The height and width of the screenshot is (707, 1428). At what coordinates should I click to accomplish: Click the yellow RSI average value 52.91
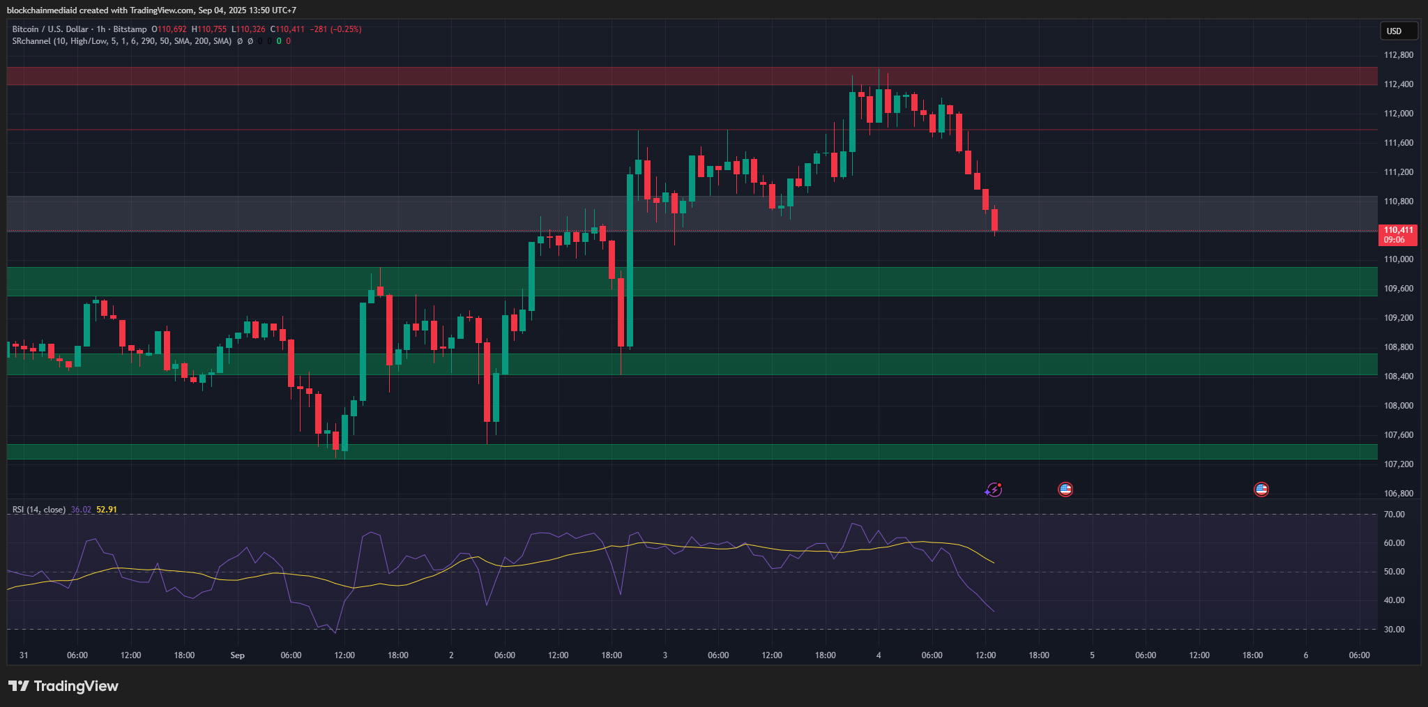(107, 510)
